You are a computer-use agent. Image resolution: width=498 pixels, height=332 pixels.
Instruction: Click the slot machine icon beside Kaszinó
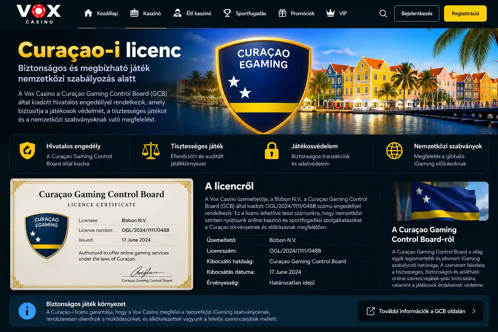(x=134, y=13)
